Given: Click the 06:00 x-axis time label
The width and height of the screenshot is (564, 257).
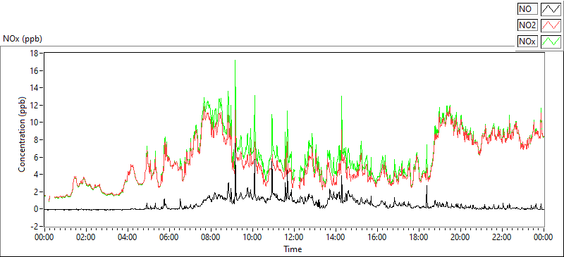Looking at the screenshot, I should (x=169, y=237).
